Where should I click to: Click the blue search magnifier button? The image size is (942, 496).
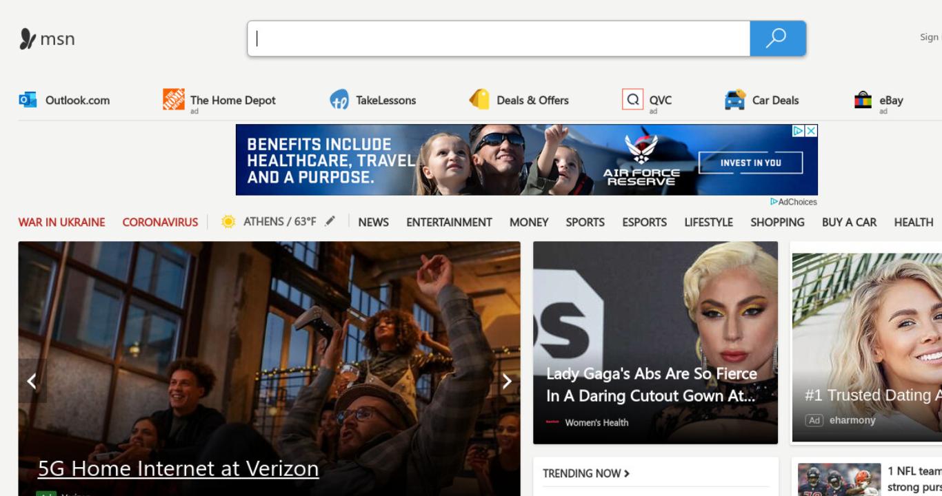tap(777, 38)
